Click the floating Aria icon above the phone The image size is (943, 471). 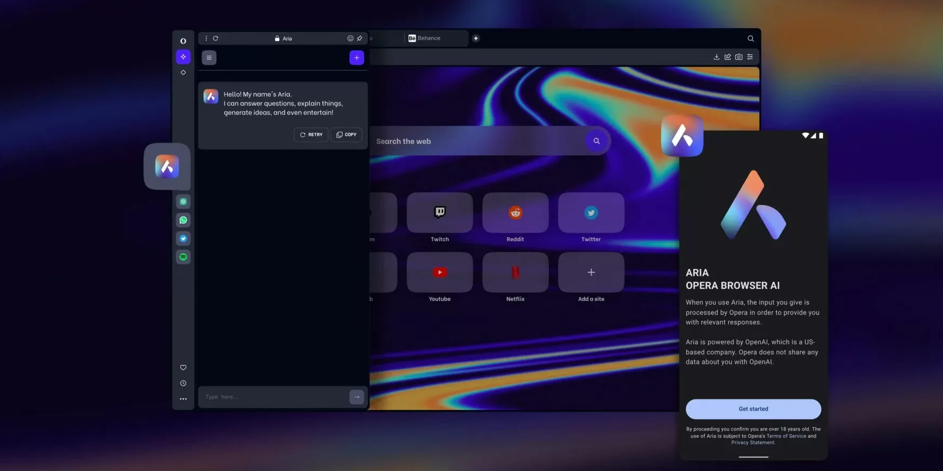click(x=682, y=136)
